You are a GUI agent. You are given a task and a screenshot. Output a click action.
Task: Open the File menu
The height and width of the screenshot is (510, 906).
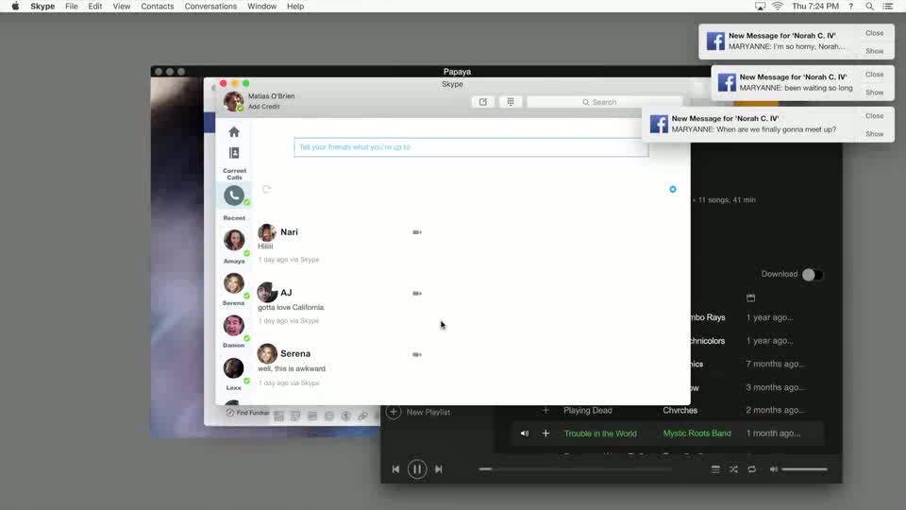tap(71, 7)
